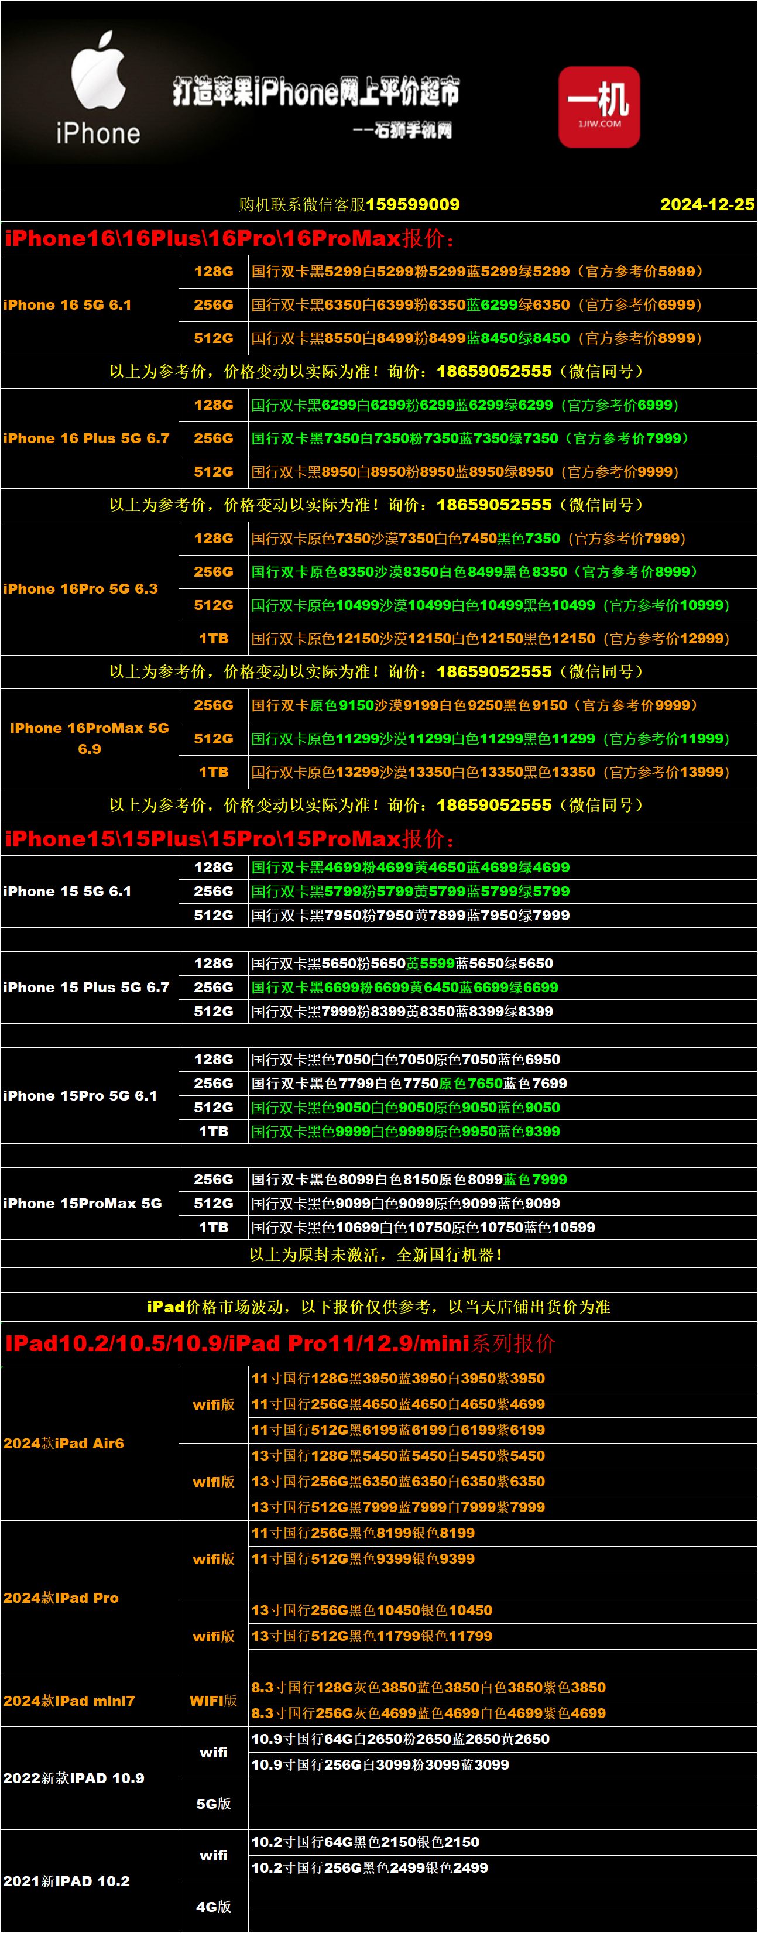758x1933 pixels.
Task: Select the iPhone 15ProMax 1TB price row
Action: coord(423,1228)
